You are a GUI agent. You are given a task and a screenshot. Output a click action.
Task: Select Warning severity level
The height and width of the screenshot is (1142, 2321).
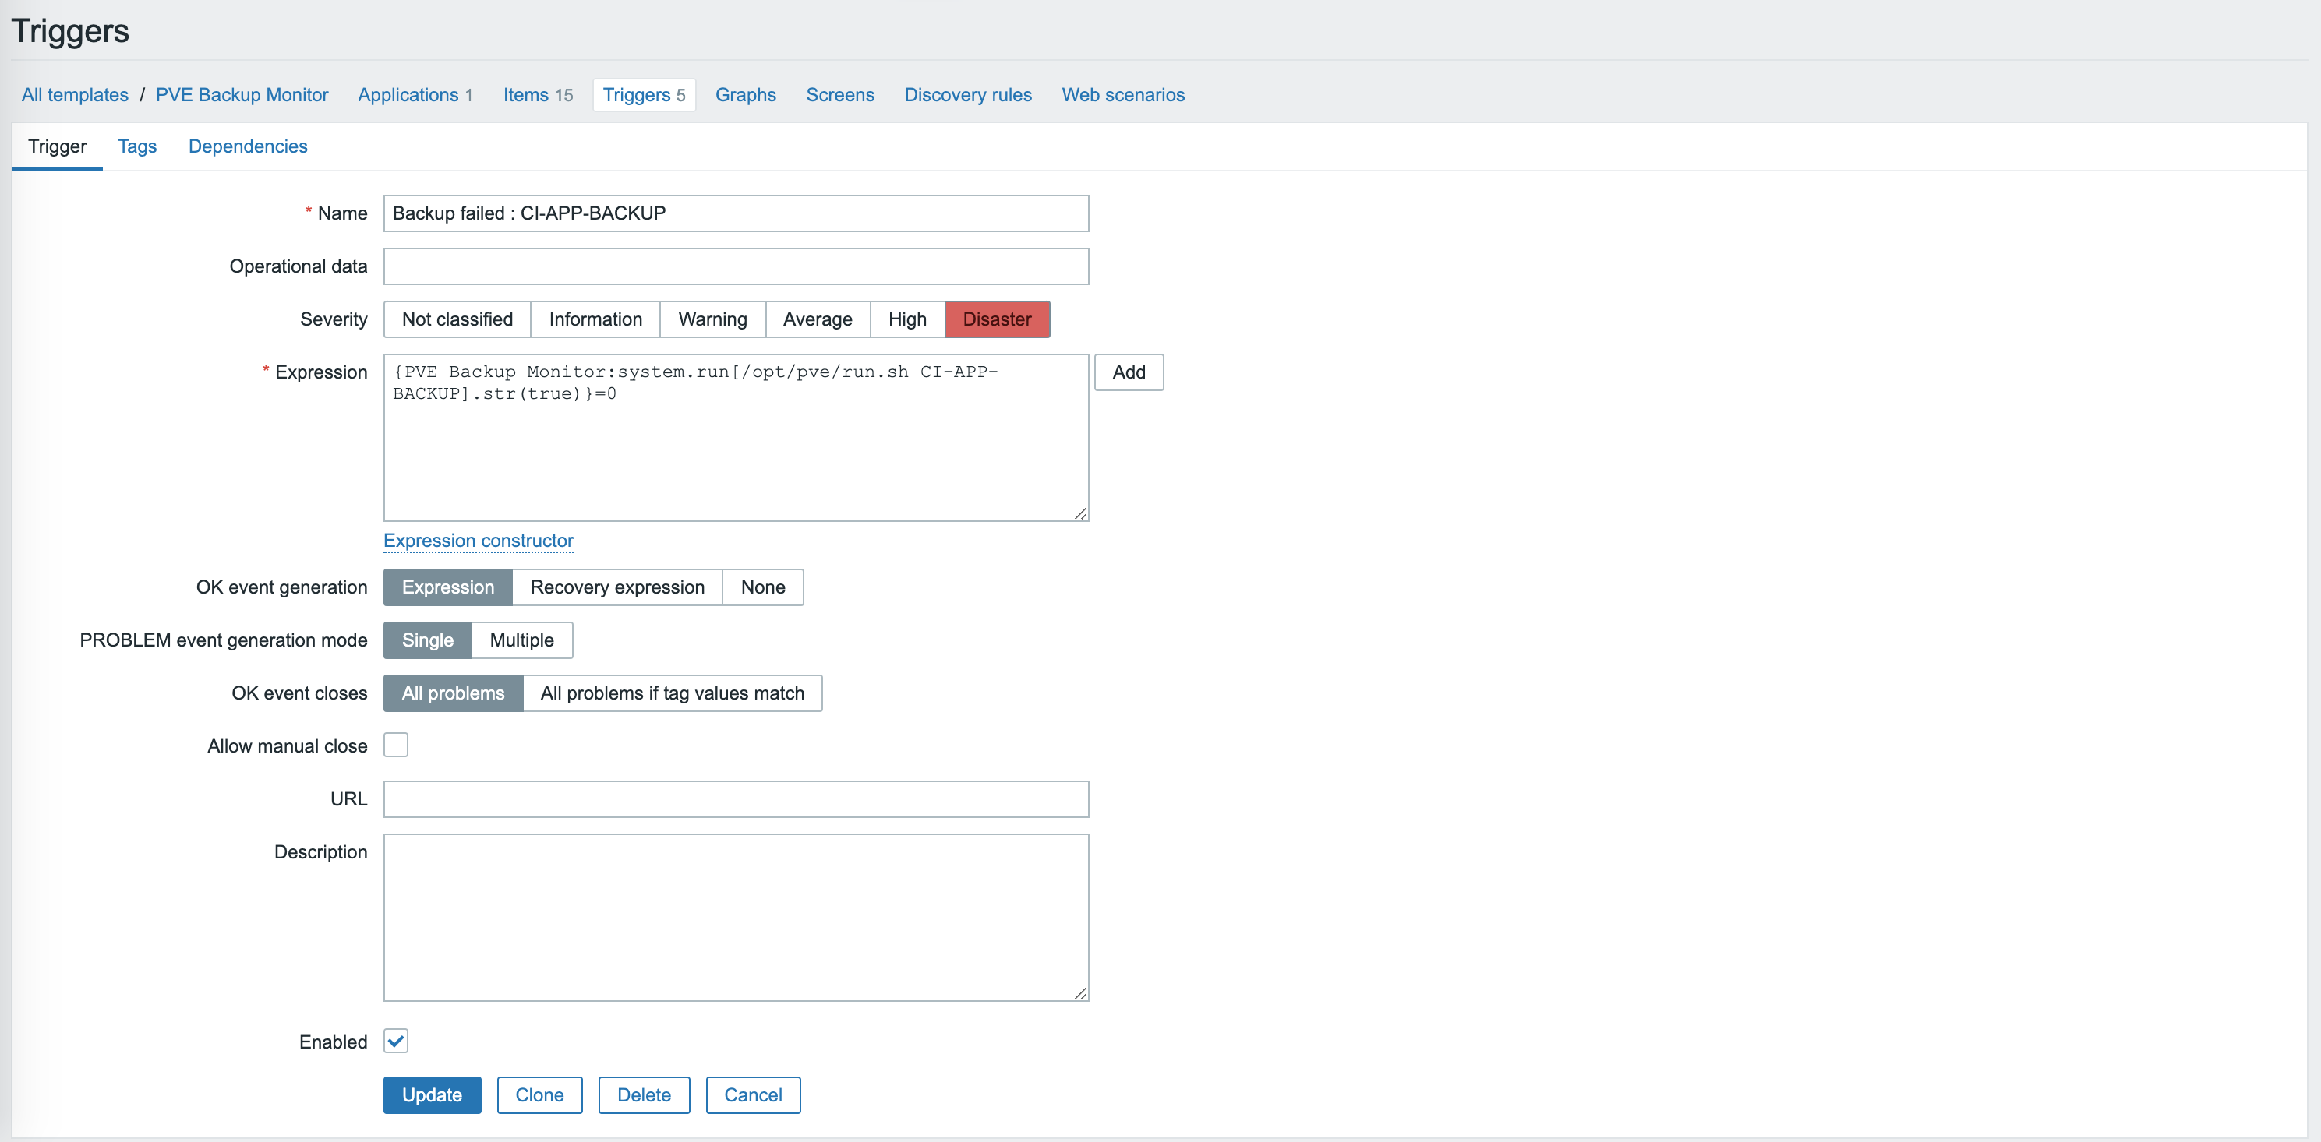(712, 319)
